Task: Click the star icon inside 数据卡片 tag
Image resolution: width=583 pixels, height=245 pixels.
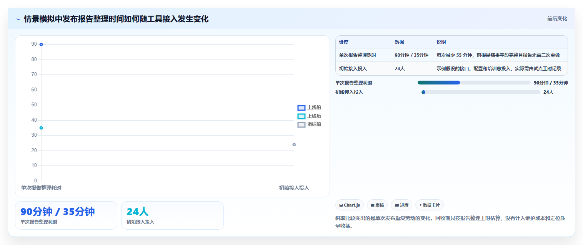Action: 420,205
